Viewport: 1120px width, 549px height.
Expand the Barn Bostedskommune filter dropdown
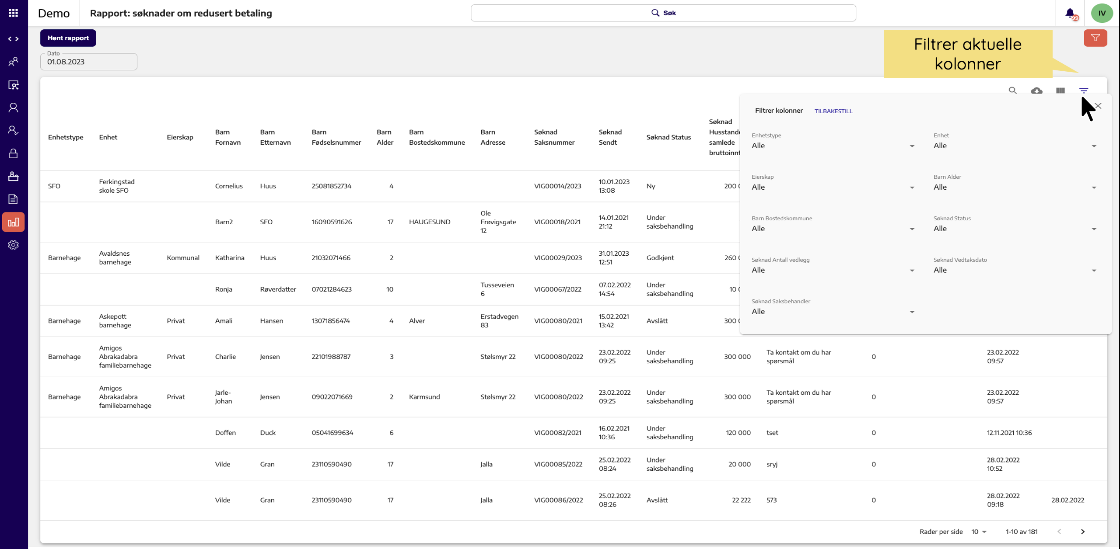[x=833, y=229]
